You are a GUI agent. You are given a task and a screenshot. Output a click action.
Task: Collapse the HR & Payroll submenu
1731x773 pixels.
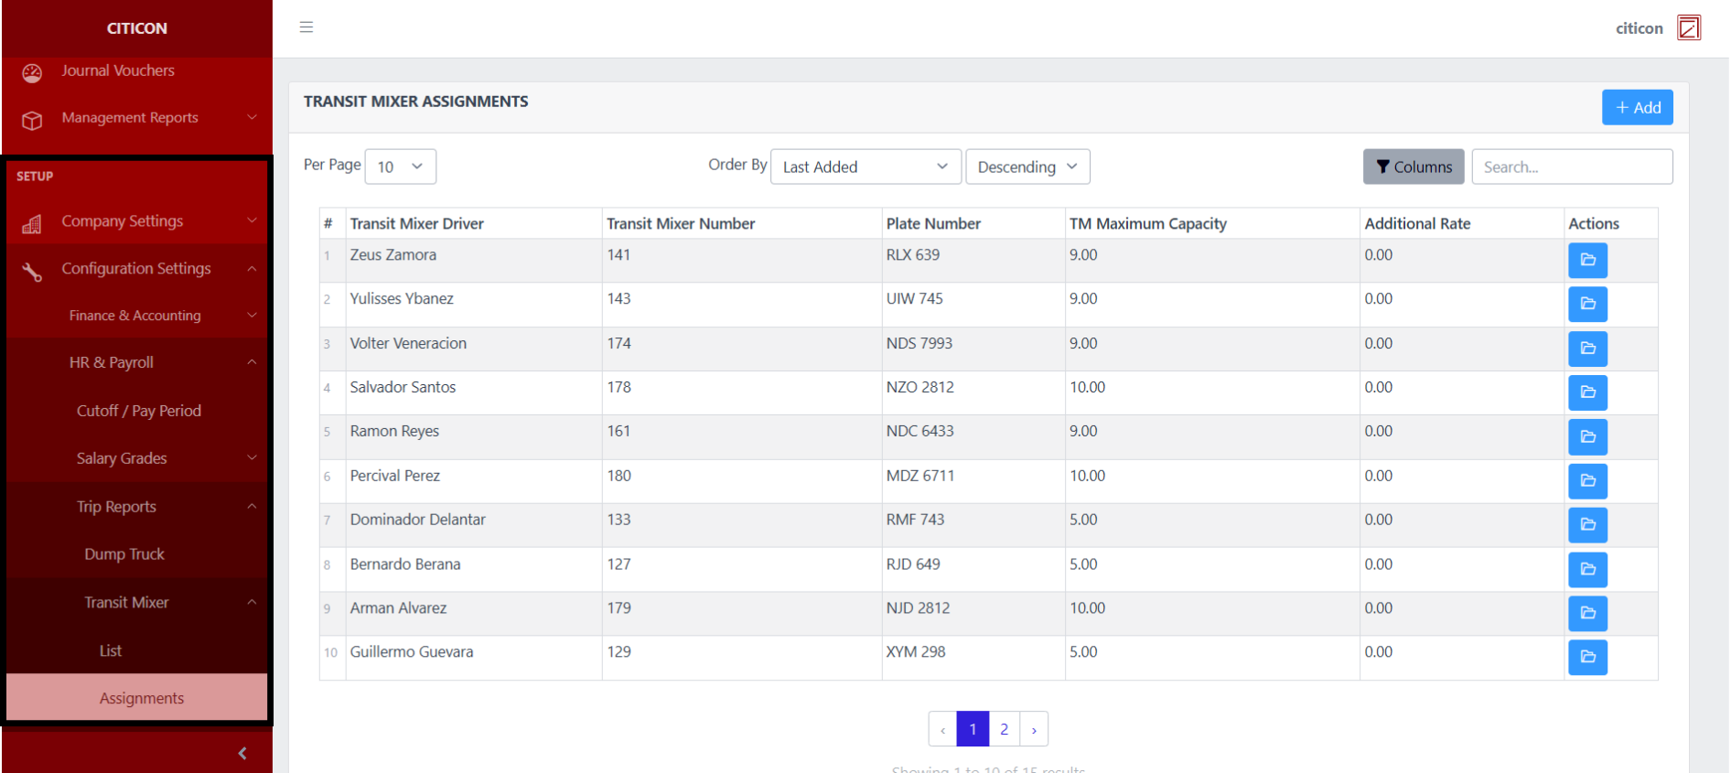252,362
